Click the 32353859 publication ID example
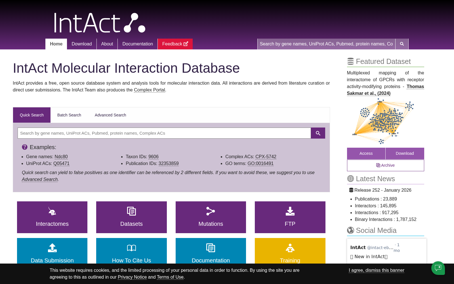The height and width of the screenshot is (284, 454). pyautogui.click(x=169, y=164)
